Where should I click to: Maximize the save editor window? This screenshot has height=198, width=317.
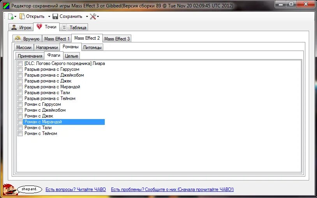pyautogui.click(x=291, y=4)
